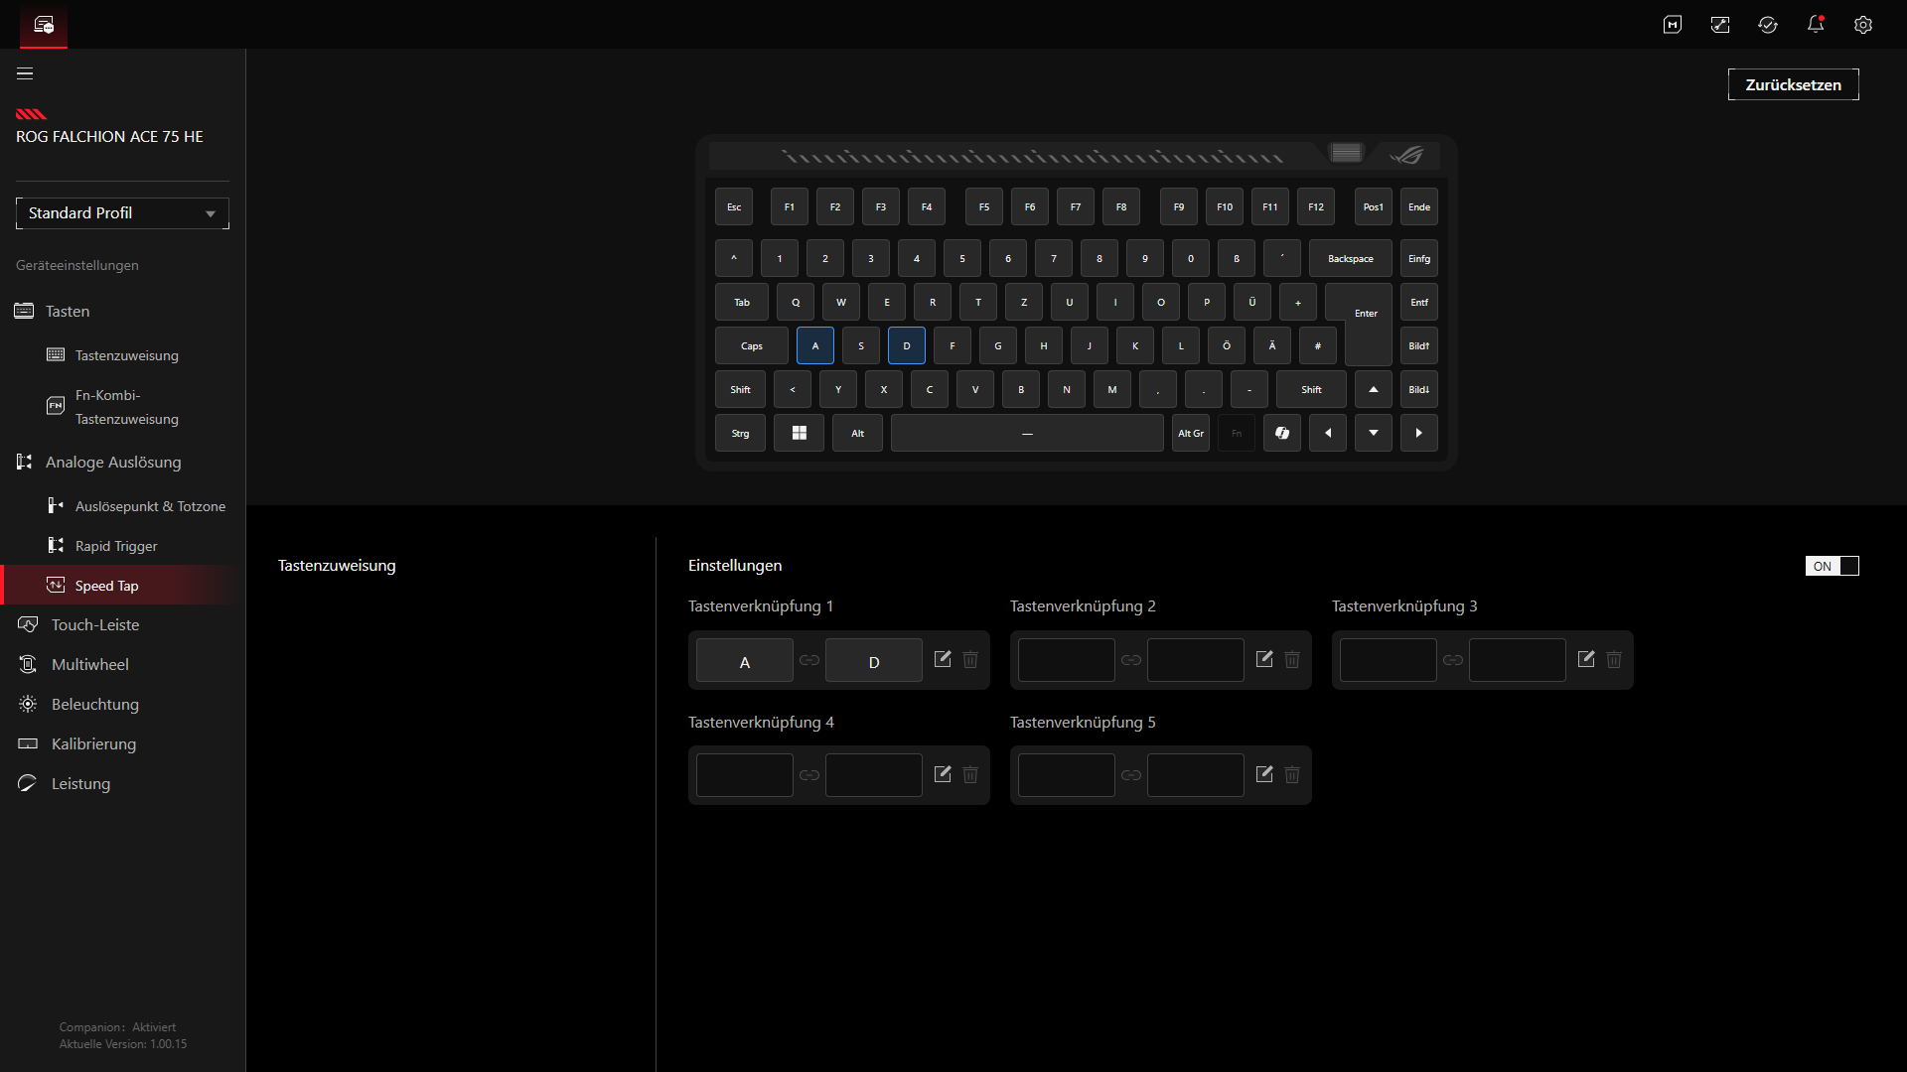This screenshot has height=1072, width=1907.
Task: Click the Caps key on keyboard
Action: coord(752,346)
